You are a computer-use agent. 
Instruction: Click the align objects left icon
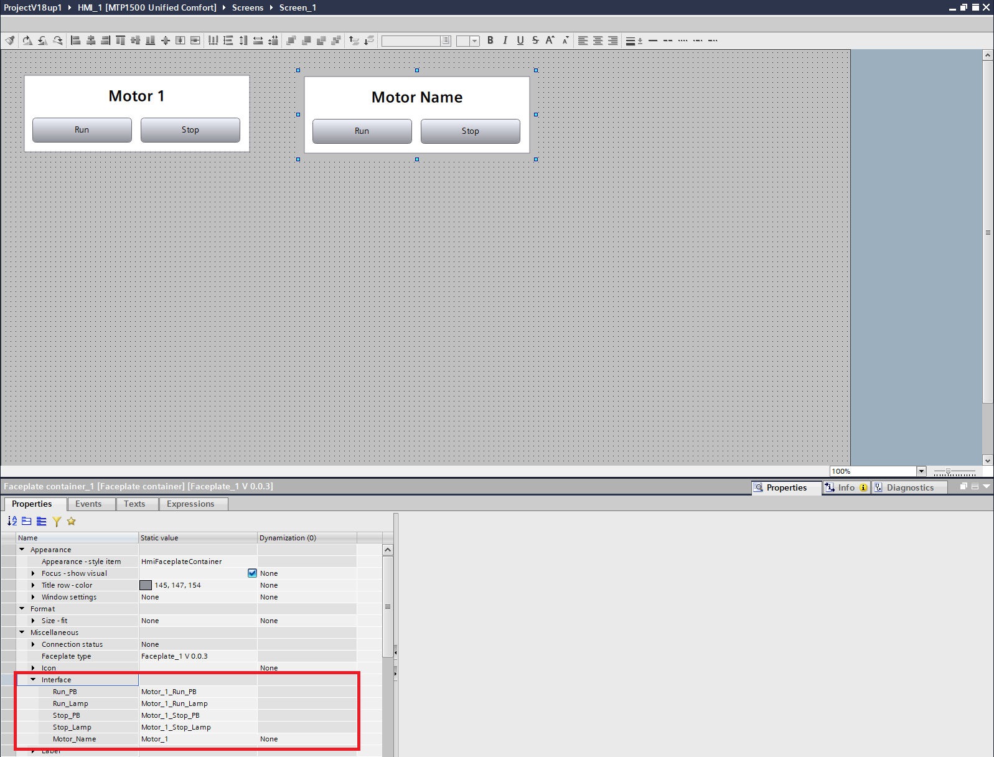76,40
